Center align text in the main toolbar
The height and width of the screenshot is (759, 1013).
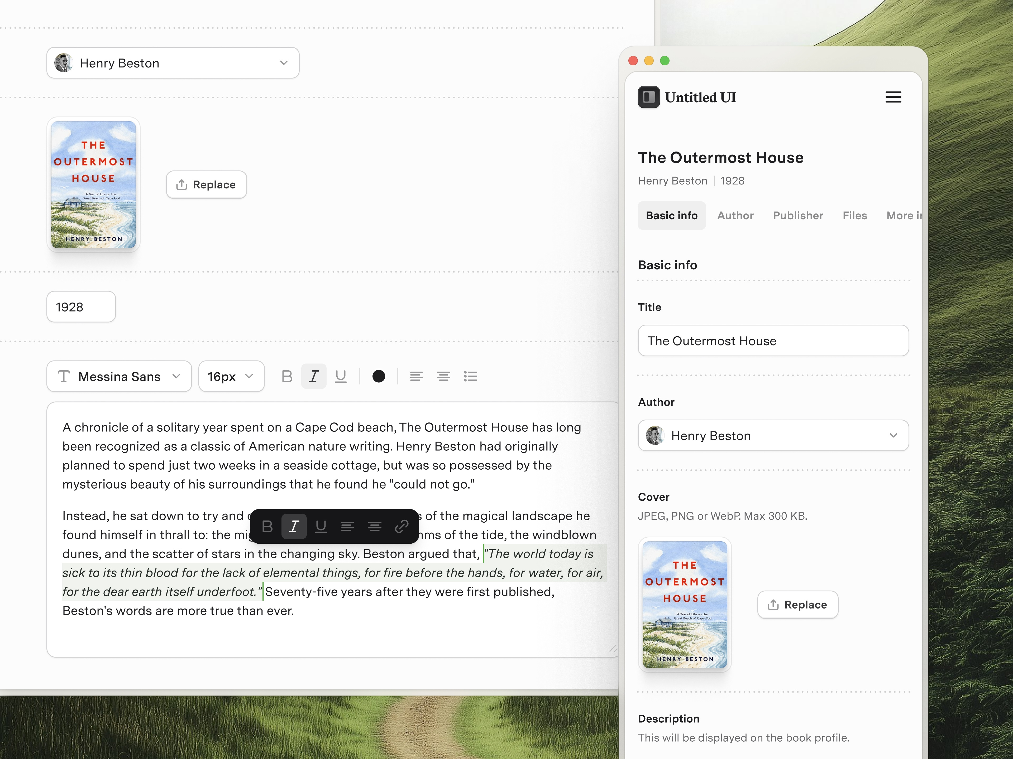pos(443,377)
